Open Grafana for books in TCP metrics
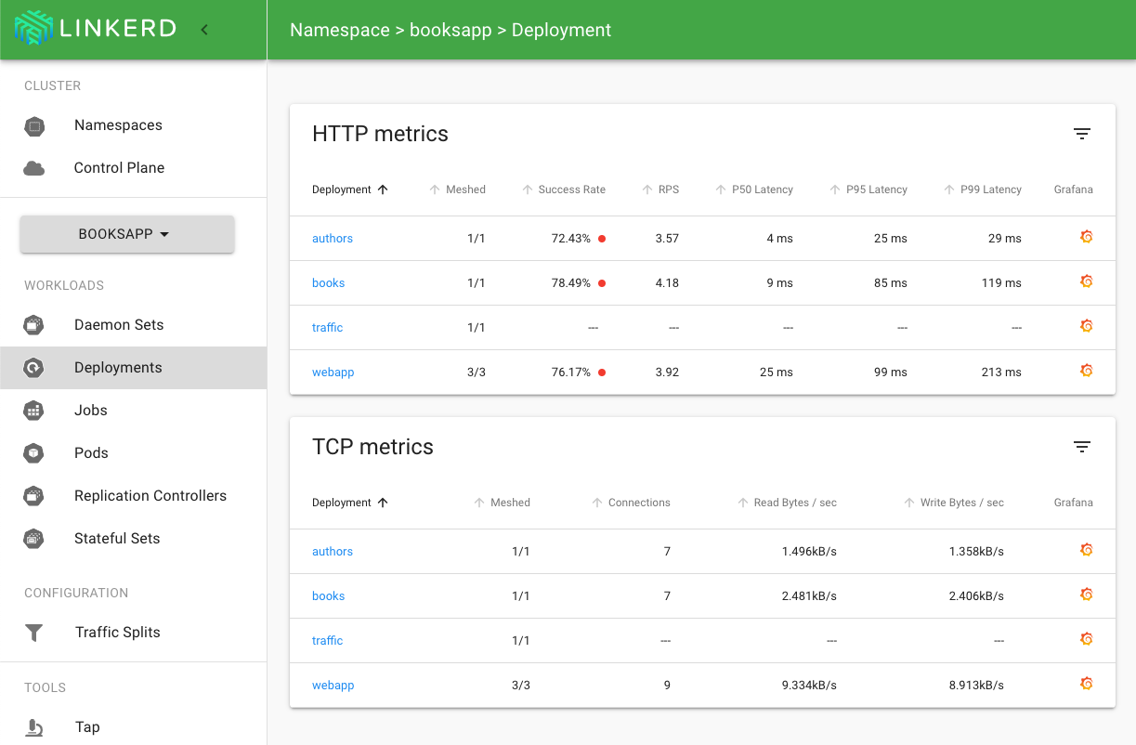Screen dimensions: 1136x745 click(x=1086, y=595)
